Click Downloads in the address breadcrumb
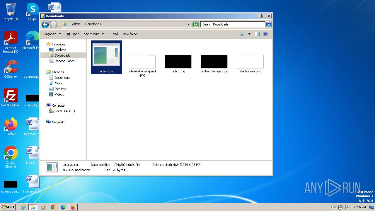The height and width of the screenshot is (211, 375). point(93,24)
